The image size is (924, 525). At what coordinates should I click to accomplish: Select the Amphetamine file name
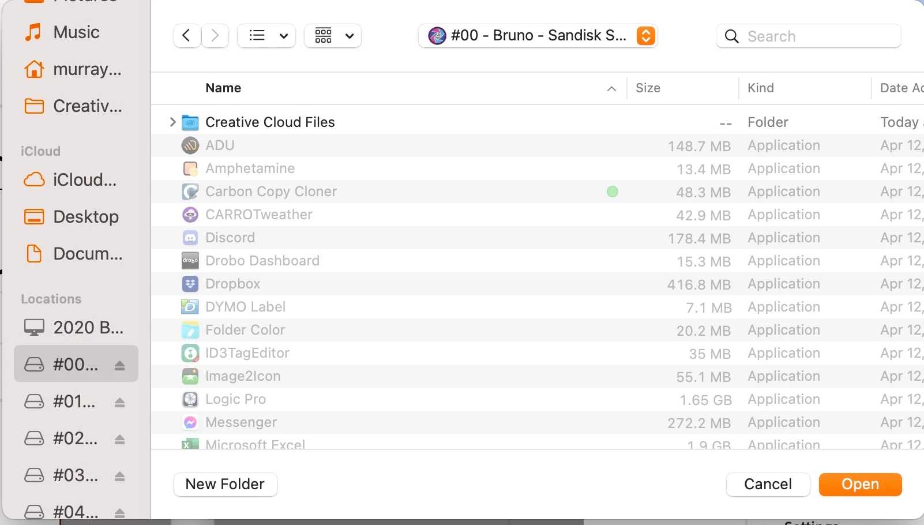(250, 168)
